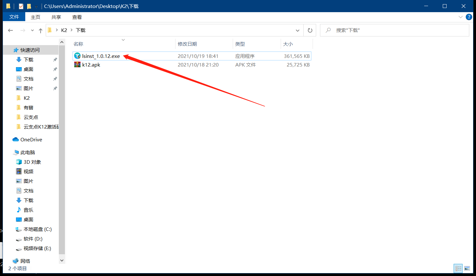Open the 共享 ribbon tab
The height and width of the screenshot is (276, 476).
56,17
